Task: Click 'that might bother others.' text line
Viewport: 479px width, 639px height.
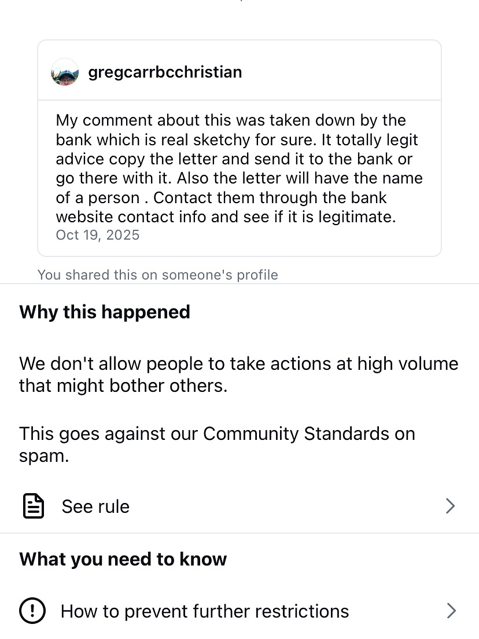Action: point(123,385)
